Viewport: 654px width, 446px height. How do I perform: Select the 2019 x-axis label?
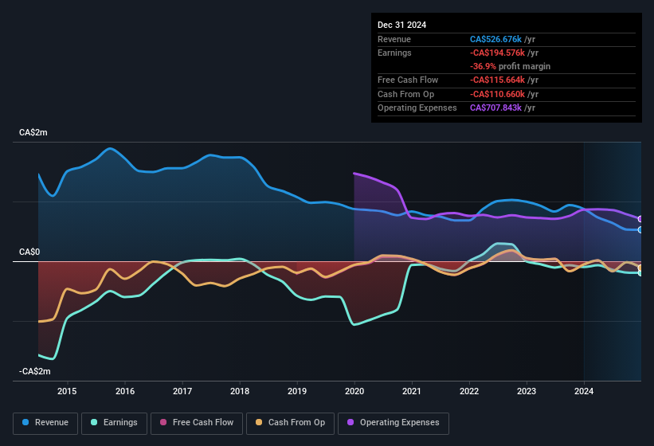pos(297,391)
